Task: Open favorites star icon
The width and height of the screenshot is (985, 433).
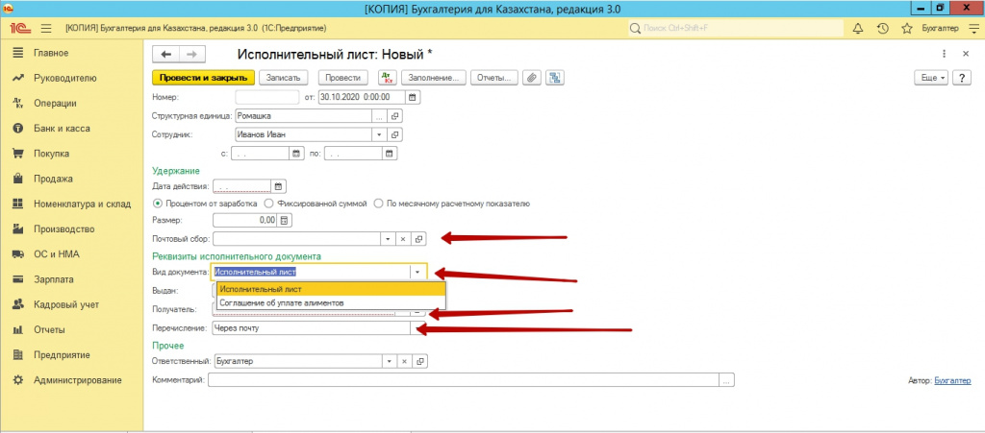Action: click(906, 28)
